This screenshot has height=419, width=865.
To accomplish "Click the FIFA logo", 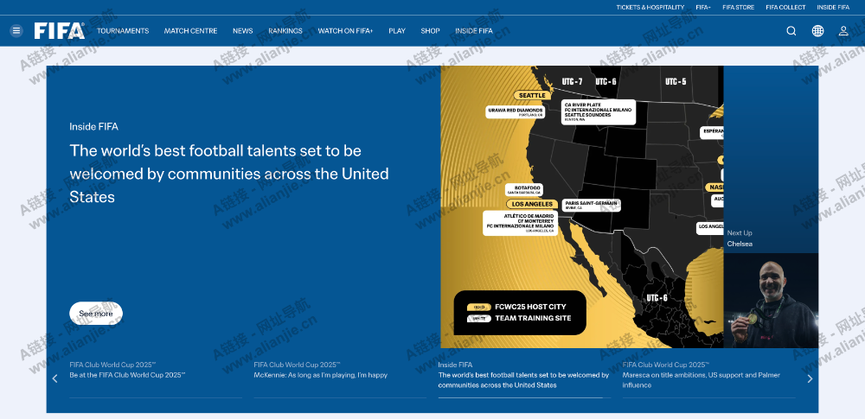I will click(60, 31).
